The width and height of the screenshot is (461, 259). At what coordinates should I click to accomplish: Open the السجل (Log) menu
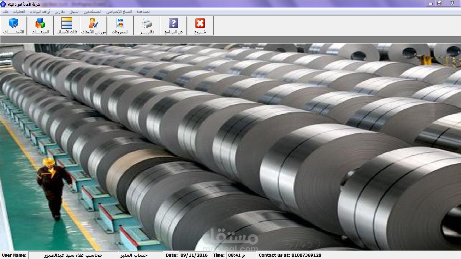[74, 12]
